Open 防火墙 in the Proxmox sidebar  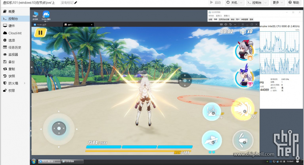coord(15,83)
